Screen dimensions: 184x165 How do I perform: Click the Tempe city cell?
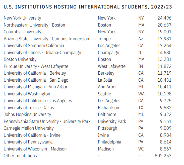tap(104, 39)
